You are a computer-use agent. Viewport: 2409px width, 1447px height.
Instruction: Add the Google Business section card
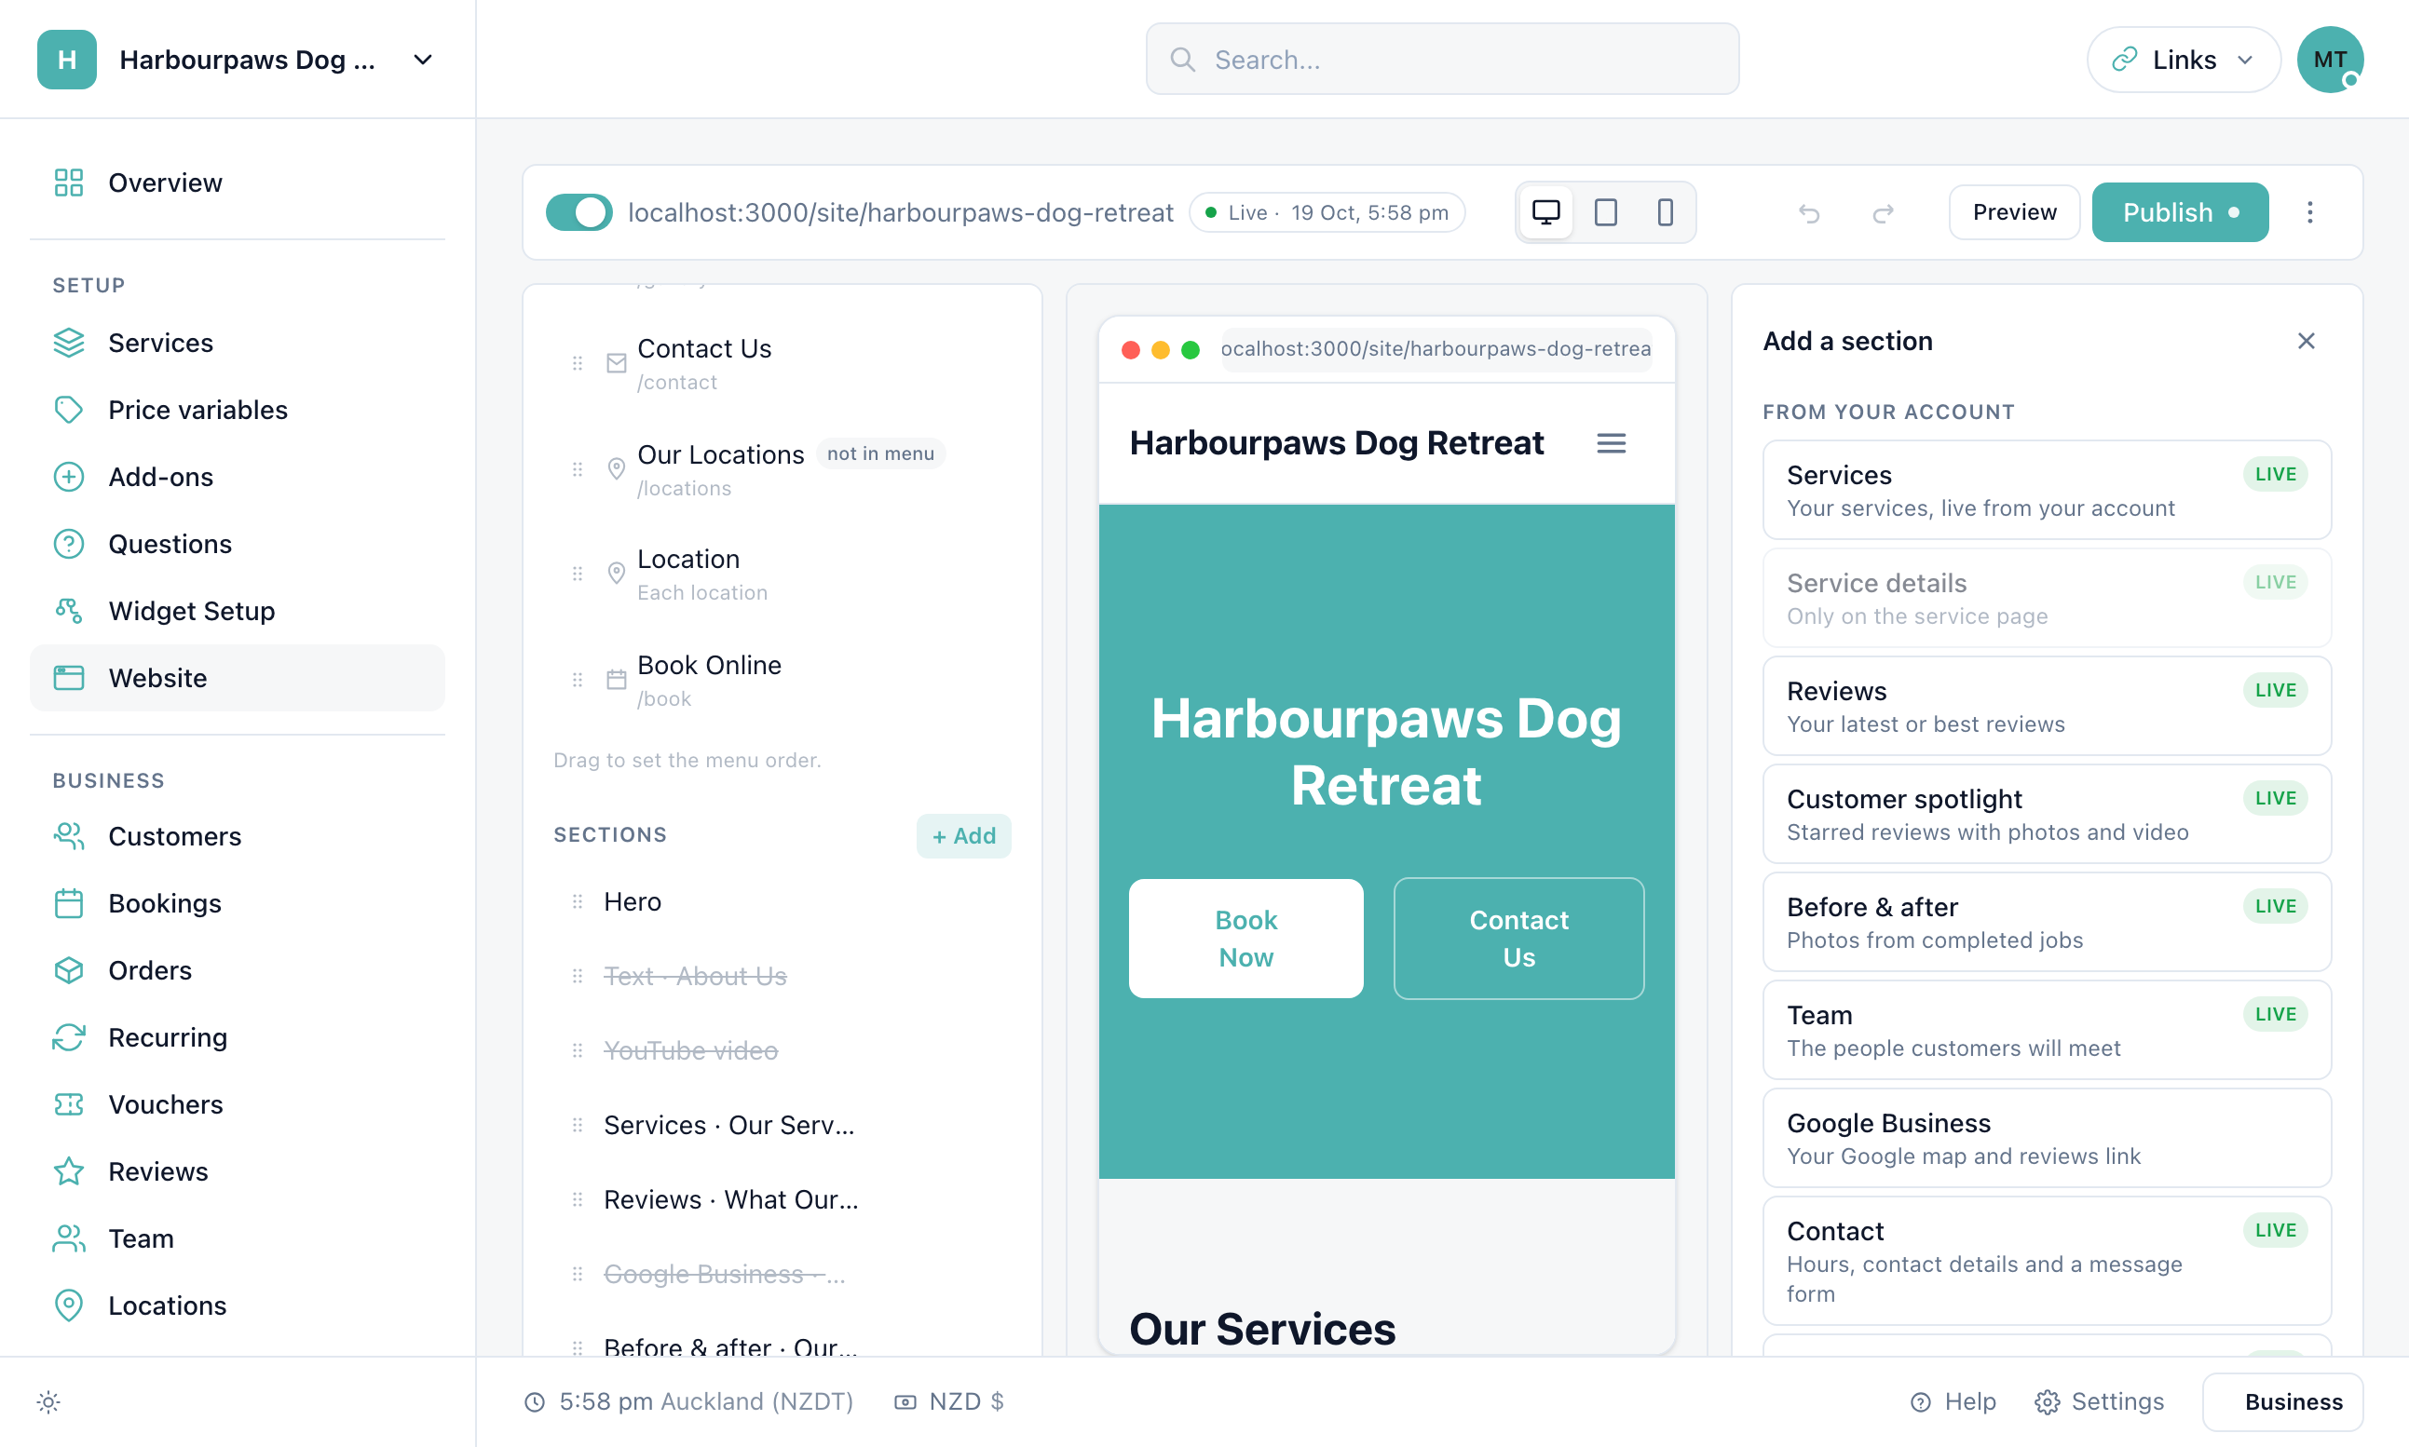click(2047, 1138)
